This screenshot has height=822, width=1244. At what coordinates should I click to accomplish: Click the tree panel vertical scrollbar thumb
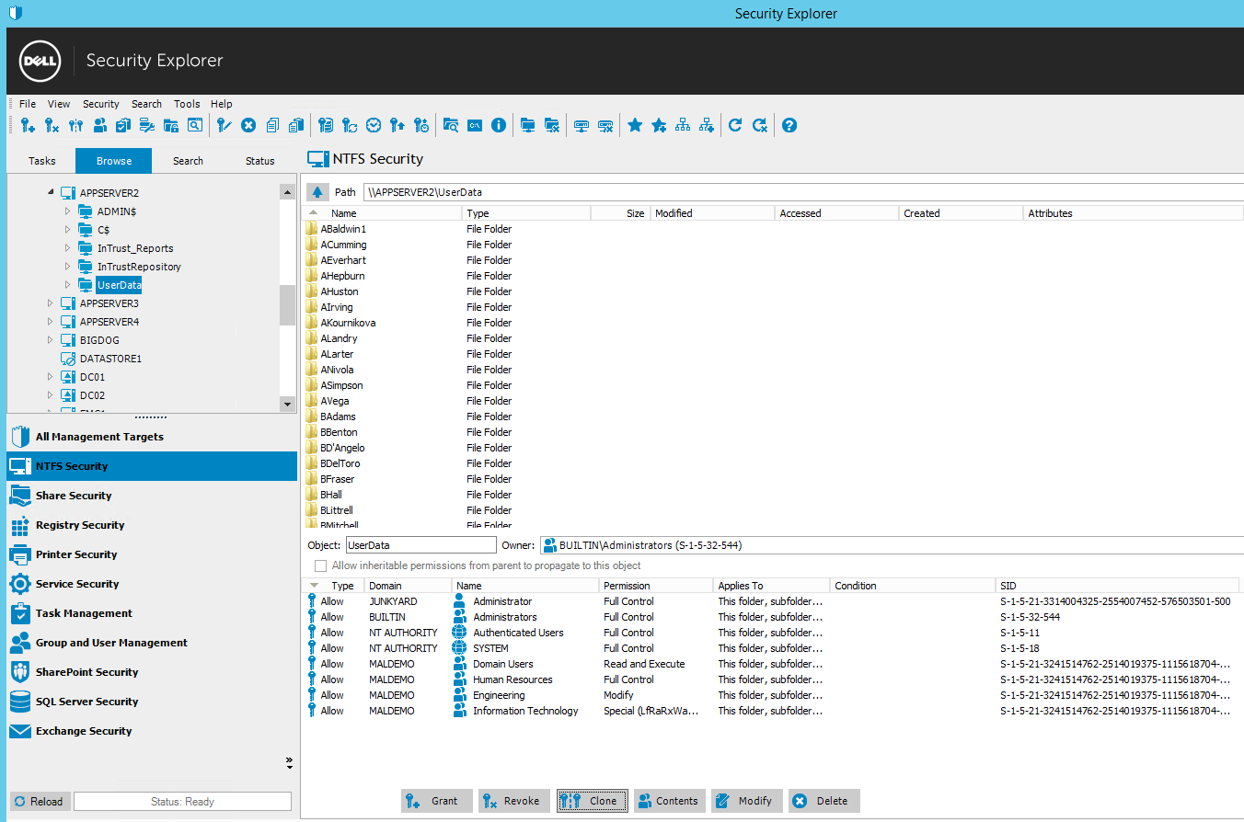pos(287,303)
